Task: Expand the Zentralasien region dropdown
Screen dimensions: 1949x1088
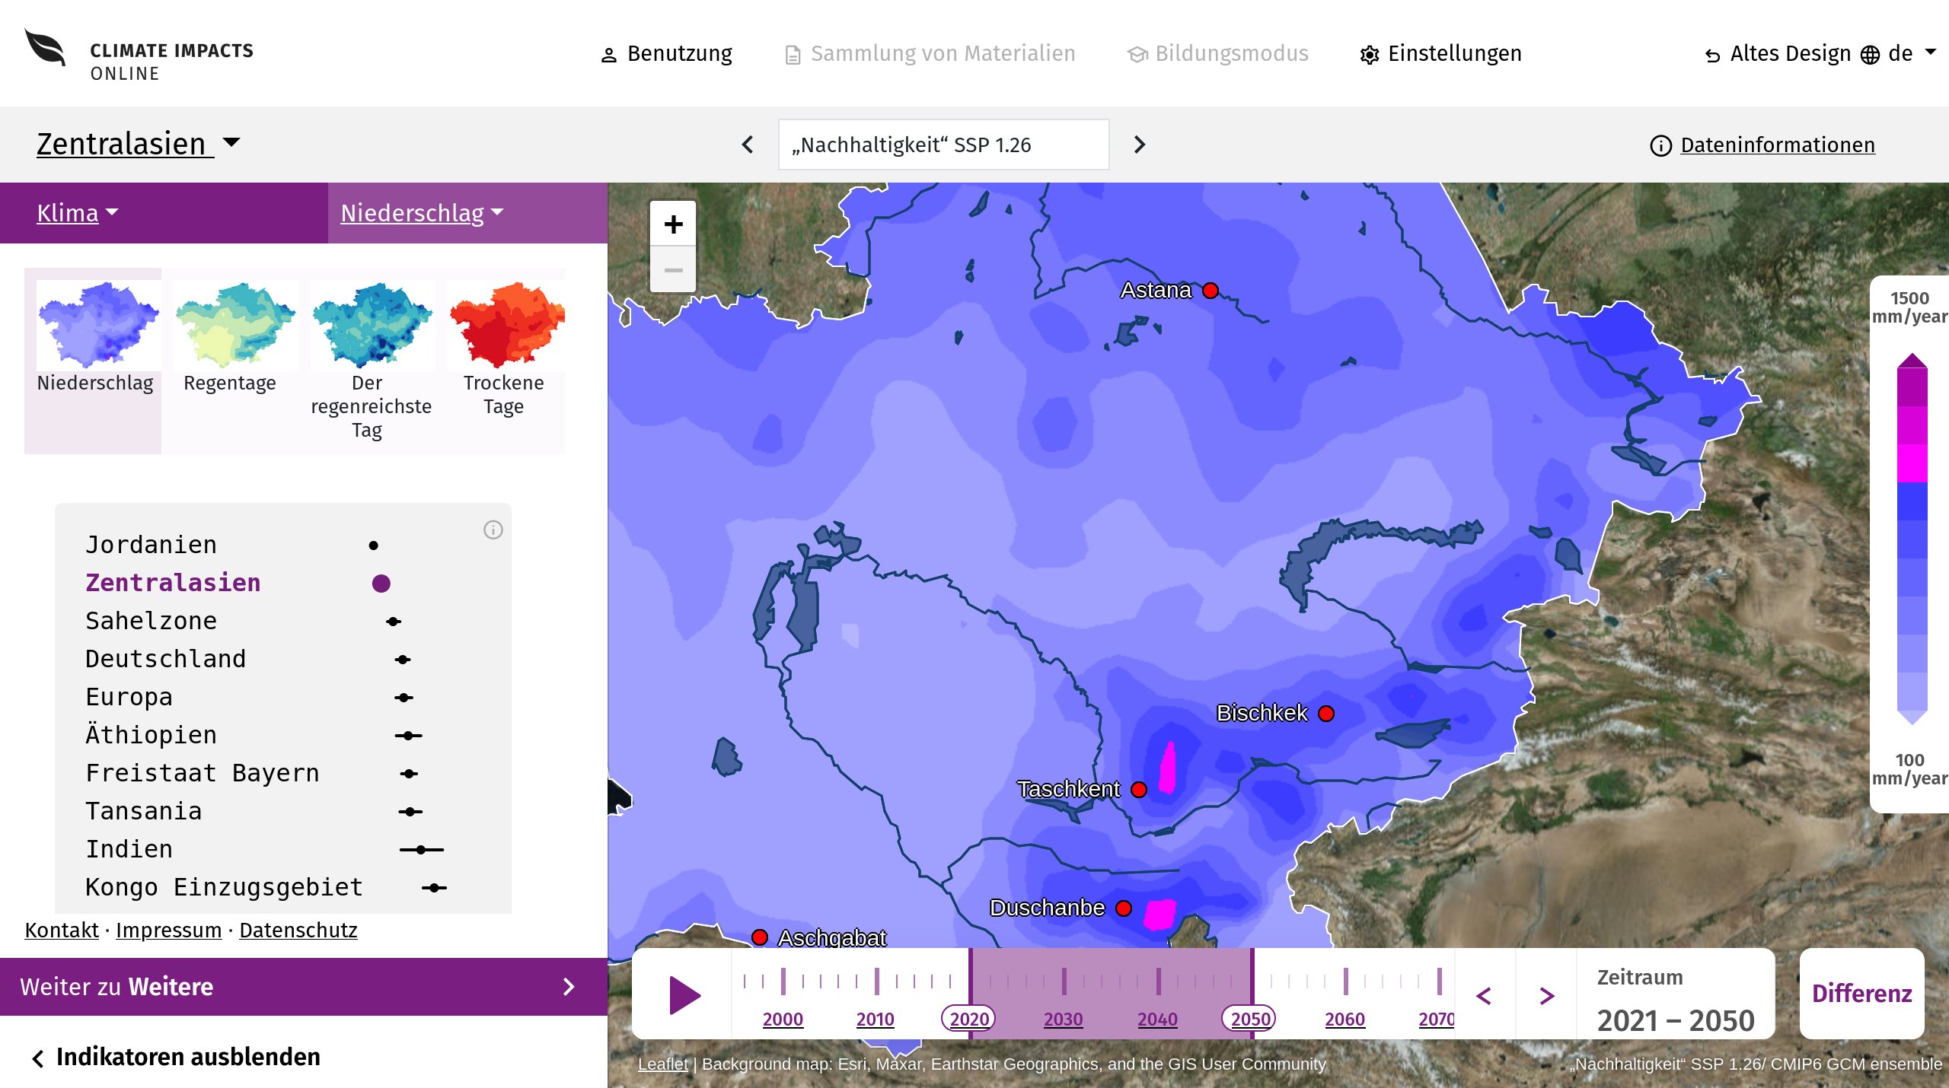Action: 139,144
